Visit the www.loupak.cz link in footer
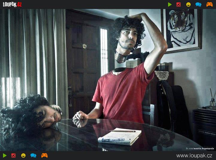216x160 pixels. click(x=194, y=155)
